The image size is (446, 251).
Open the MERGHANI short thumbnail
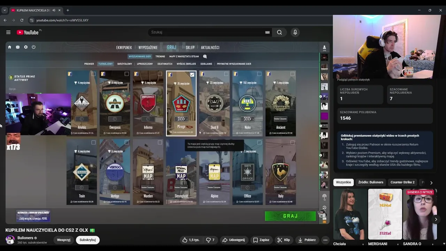pyautogui.click(x=385, y=214)
